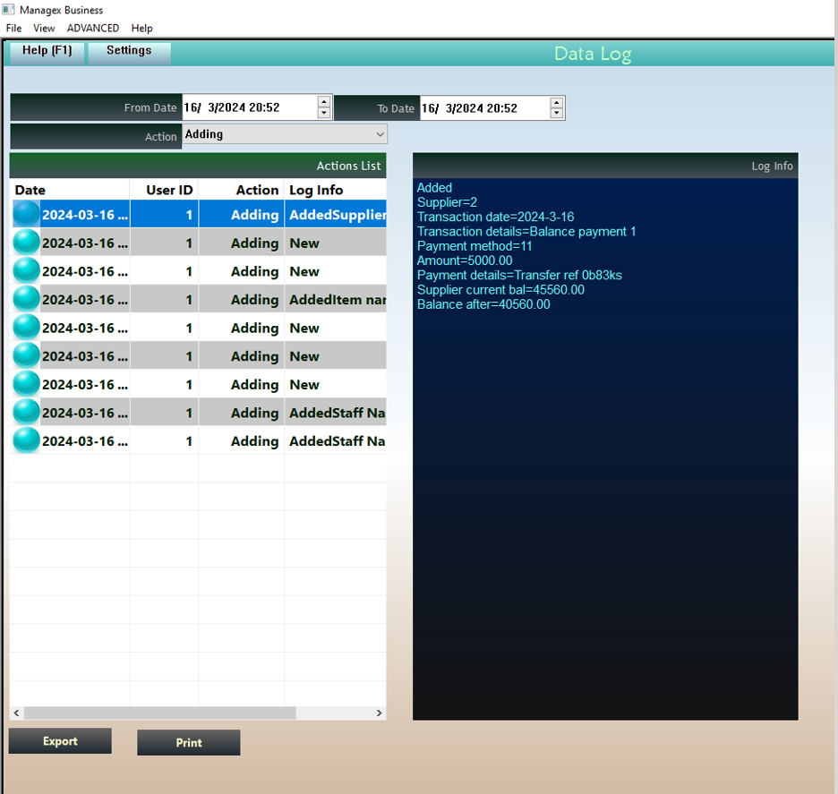Click the Managex Business icon in the title bar
838x794 pixels.
pyautogui.click(x=9, y=9)
